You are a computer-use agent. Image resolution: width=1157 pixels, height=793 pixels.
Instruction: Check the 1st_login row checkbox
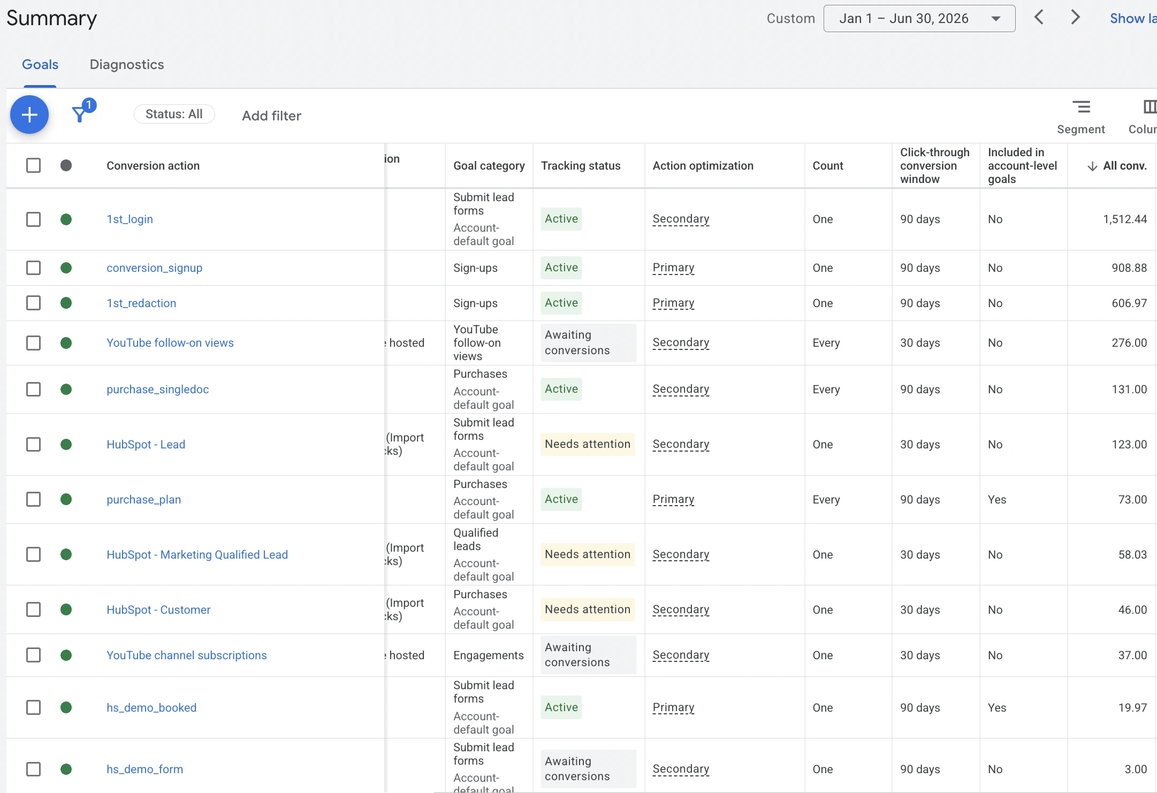click(x=33, y=219)
